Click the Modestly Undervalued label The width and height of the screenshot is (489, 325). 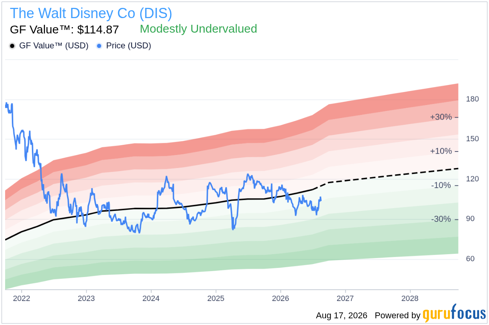point(198,29)
